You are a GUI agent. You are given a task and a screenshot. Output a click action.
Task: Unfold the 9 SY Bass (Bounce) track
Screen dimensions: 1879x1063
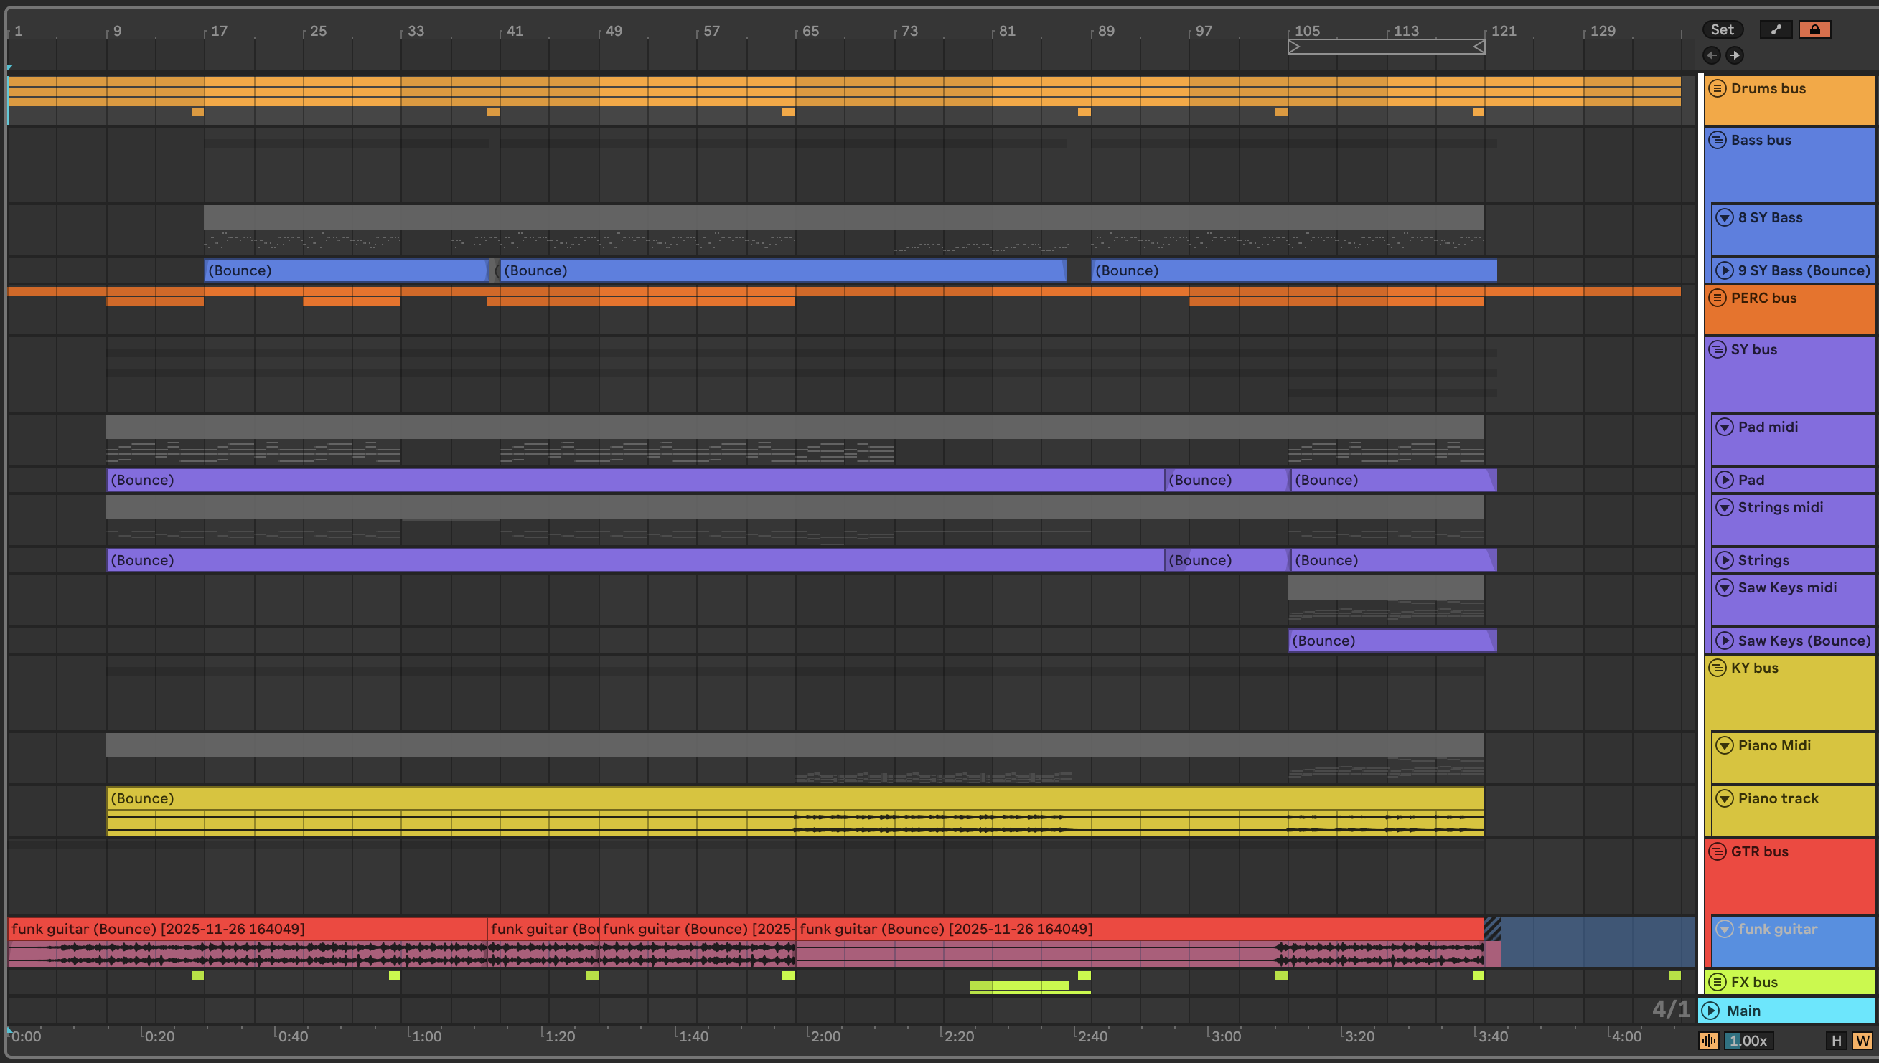click(1725, 271)
